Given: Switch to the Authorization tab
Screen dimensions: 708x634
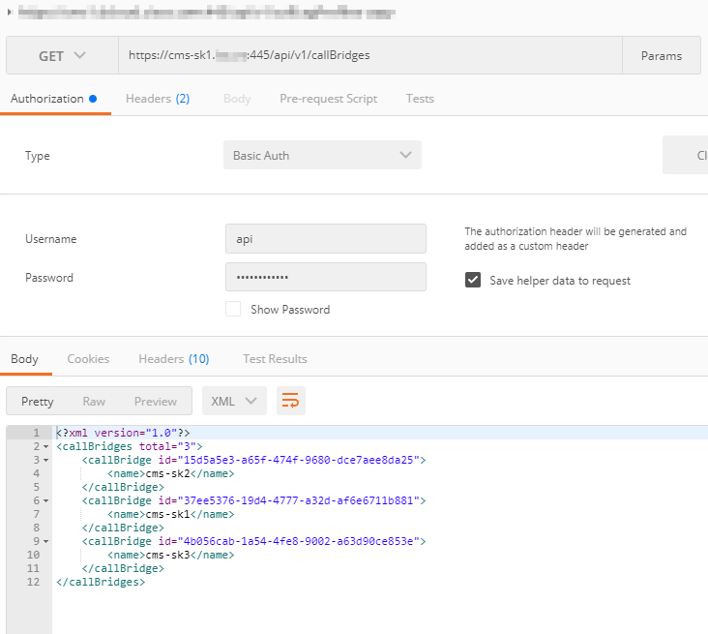Looking at the screenshot, I should tap(54, 99).
